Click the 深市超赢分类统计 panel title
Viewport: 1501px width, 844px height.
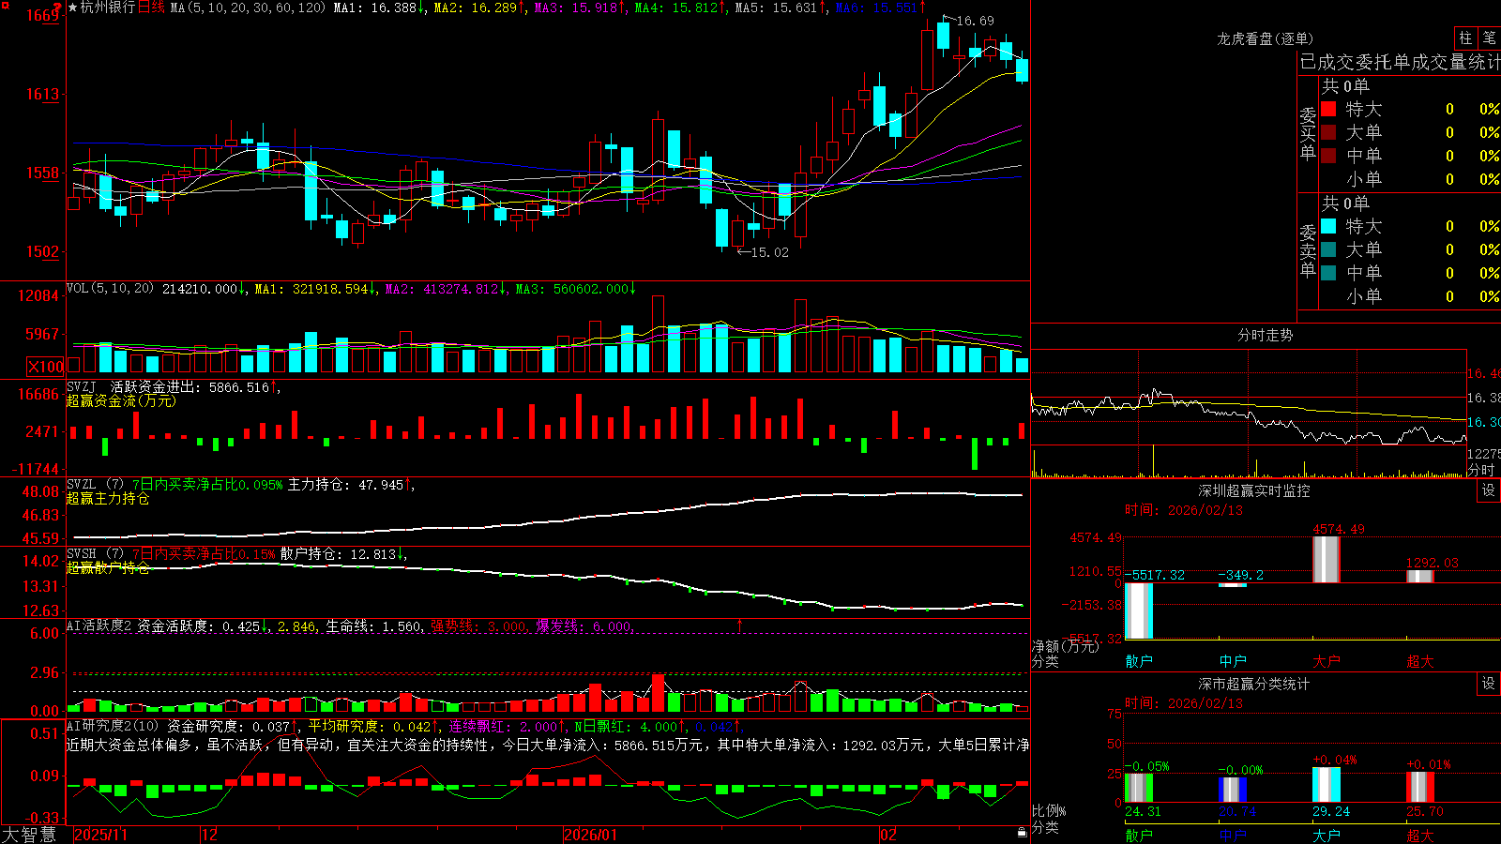coord(1254,684)
